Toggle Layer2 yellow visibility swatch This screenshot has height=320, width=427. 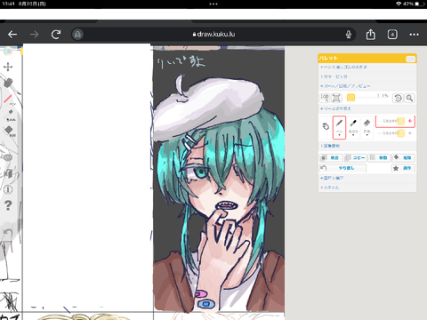(x=400, y=133)
